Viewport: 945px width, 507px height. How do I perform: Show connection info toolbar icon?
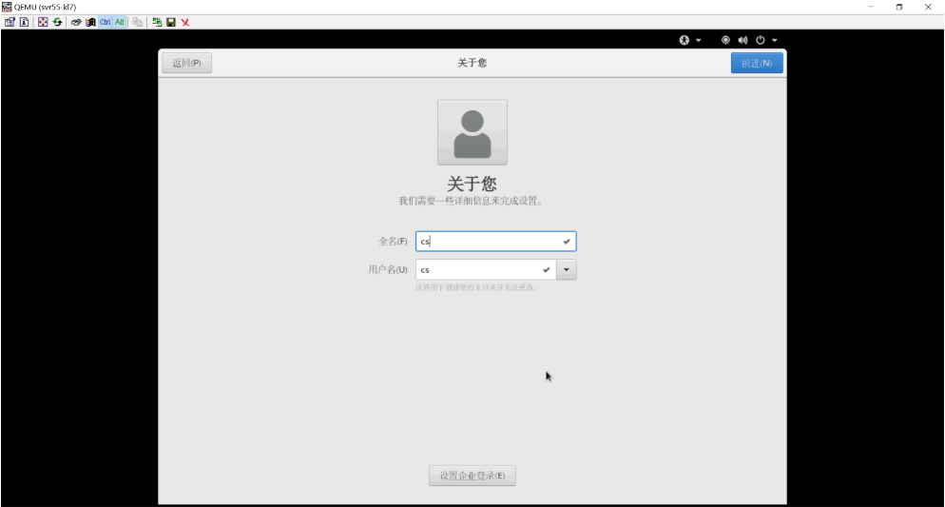point(24,22)
